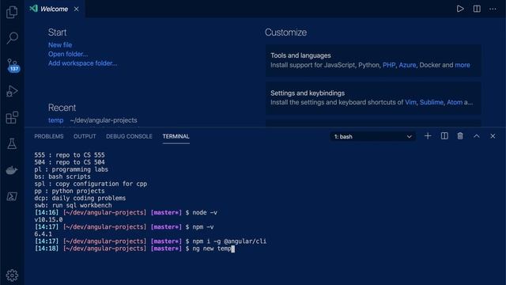Click terminal text 'npm i -g @angular/cli'
The height and width of the screenshot is (285, 506).
pos(229,241)
